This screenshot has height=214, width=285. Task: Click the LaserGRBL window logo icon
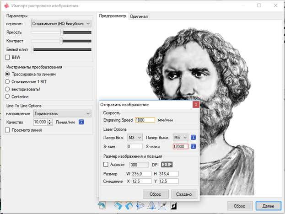[x=6, y=5]
